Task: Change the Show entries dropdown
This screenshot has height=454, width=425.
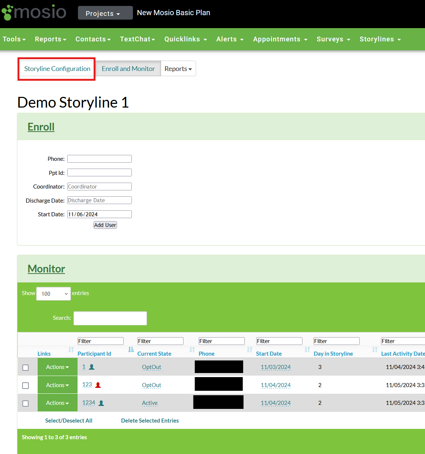Action: pos(54,294)
